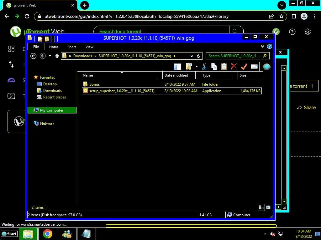Viewport: 321px width, 240px height.
Task: Click the SUPERHOT folder breadcrumb segment
Action: pyautogui.click(x=135, y=56)
